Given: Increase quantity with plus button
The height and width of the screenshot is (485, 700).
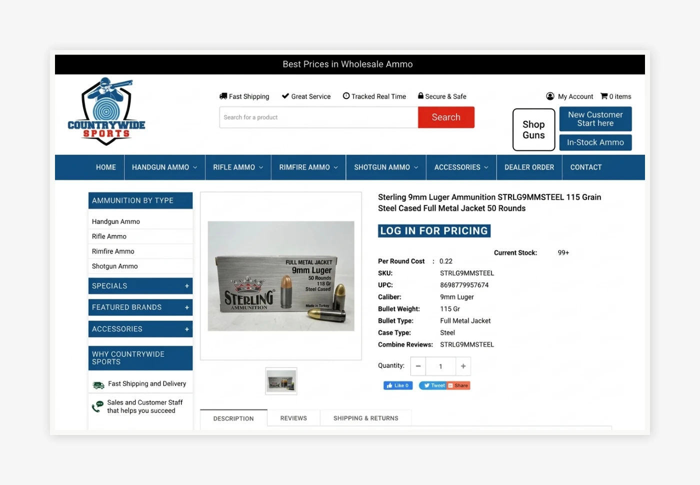Looking at the screenshot, I should click(463, 366).
